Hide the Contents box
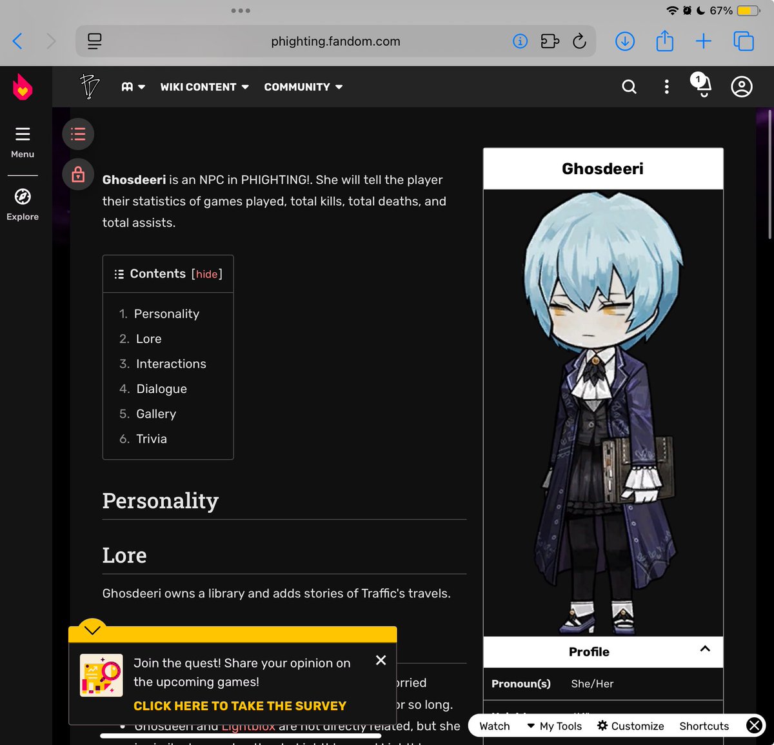The height and width of the screenshot is (745, 774). point(206,274)
